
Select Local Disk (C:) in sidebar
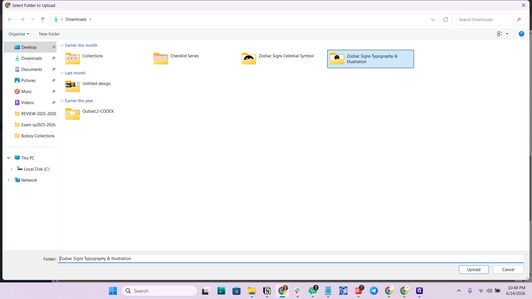point(34,169)
